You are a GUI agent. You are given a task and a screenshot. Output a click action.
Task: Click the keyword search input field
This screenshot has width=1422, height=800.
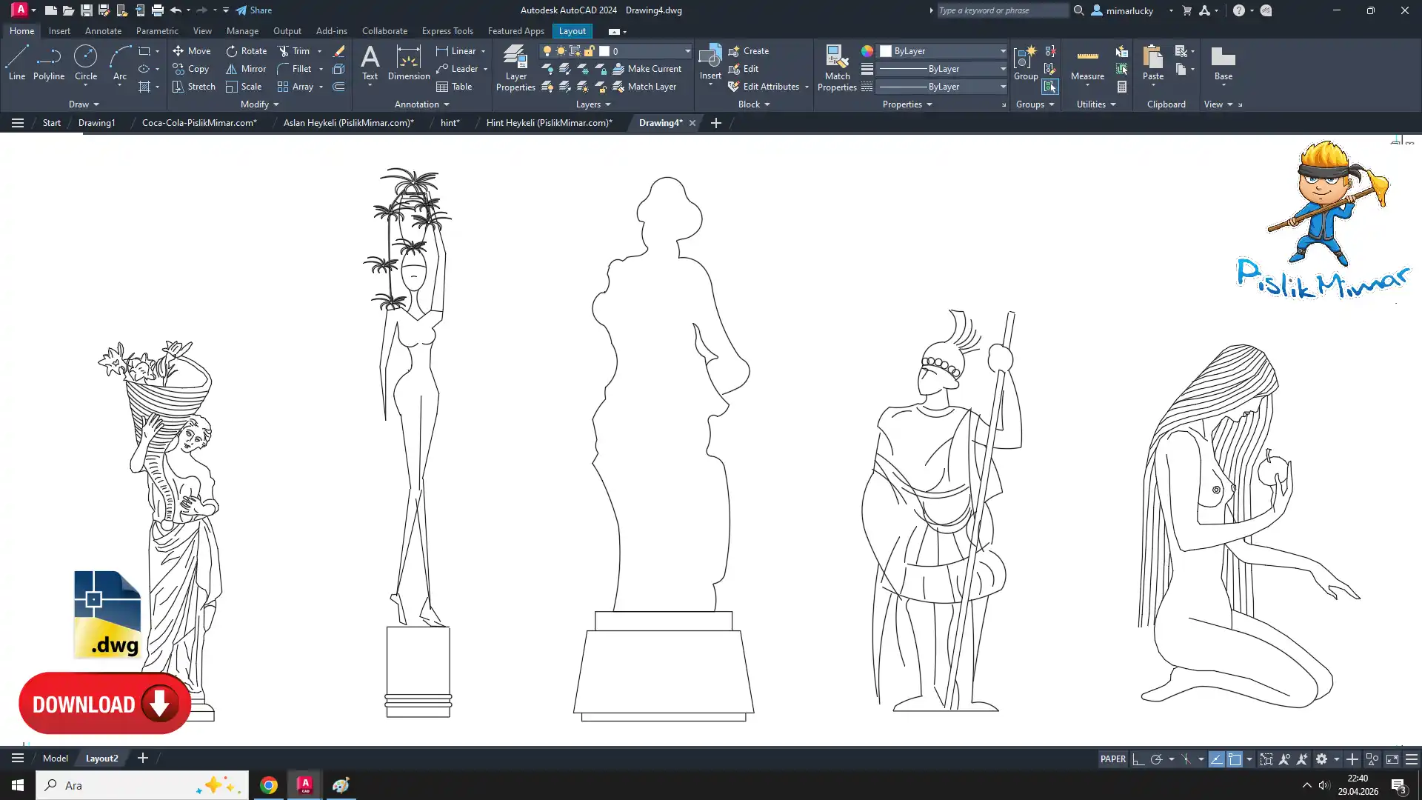pyautogui.click(x=1001, y=10)
